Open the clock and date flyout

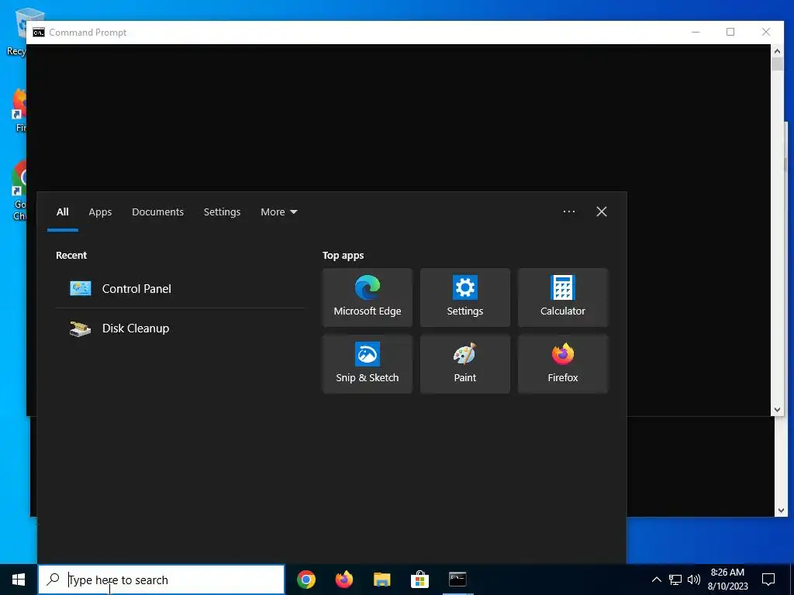(727, 580)
